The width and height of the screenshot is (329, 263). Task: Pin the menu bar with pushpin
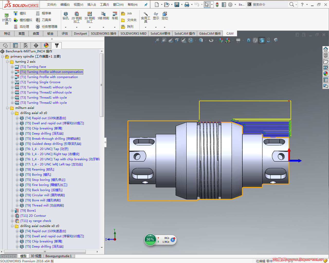(146, 5)
